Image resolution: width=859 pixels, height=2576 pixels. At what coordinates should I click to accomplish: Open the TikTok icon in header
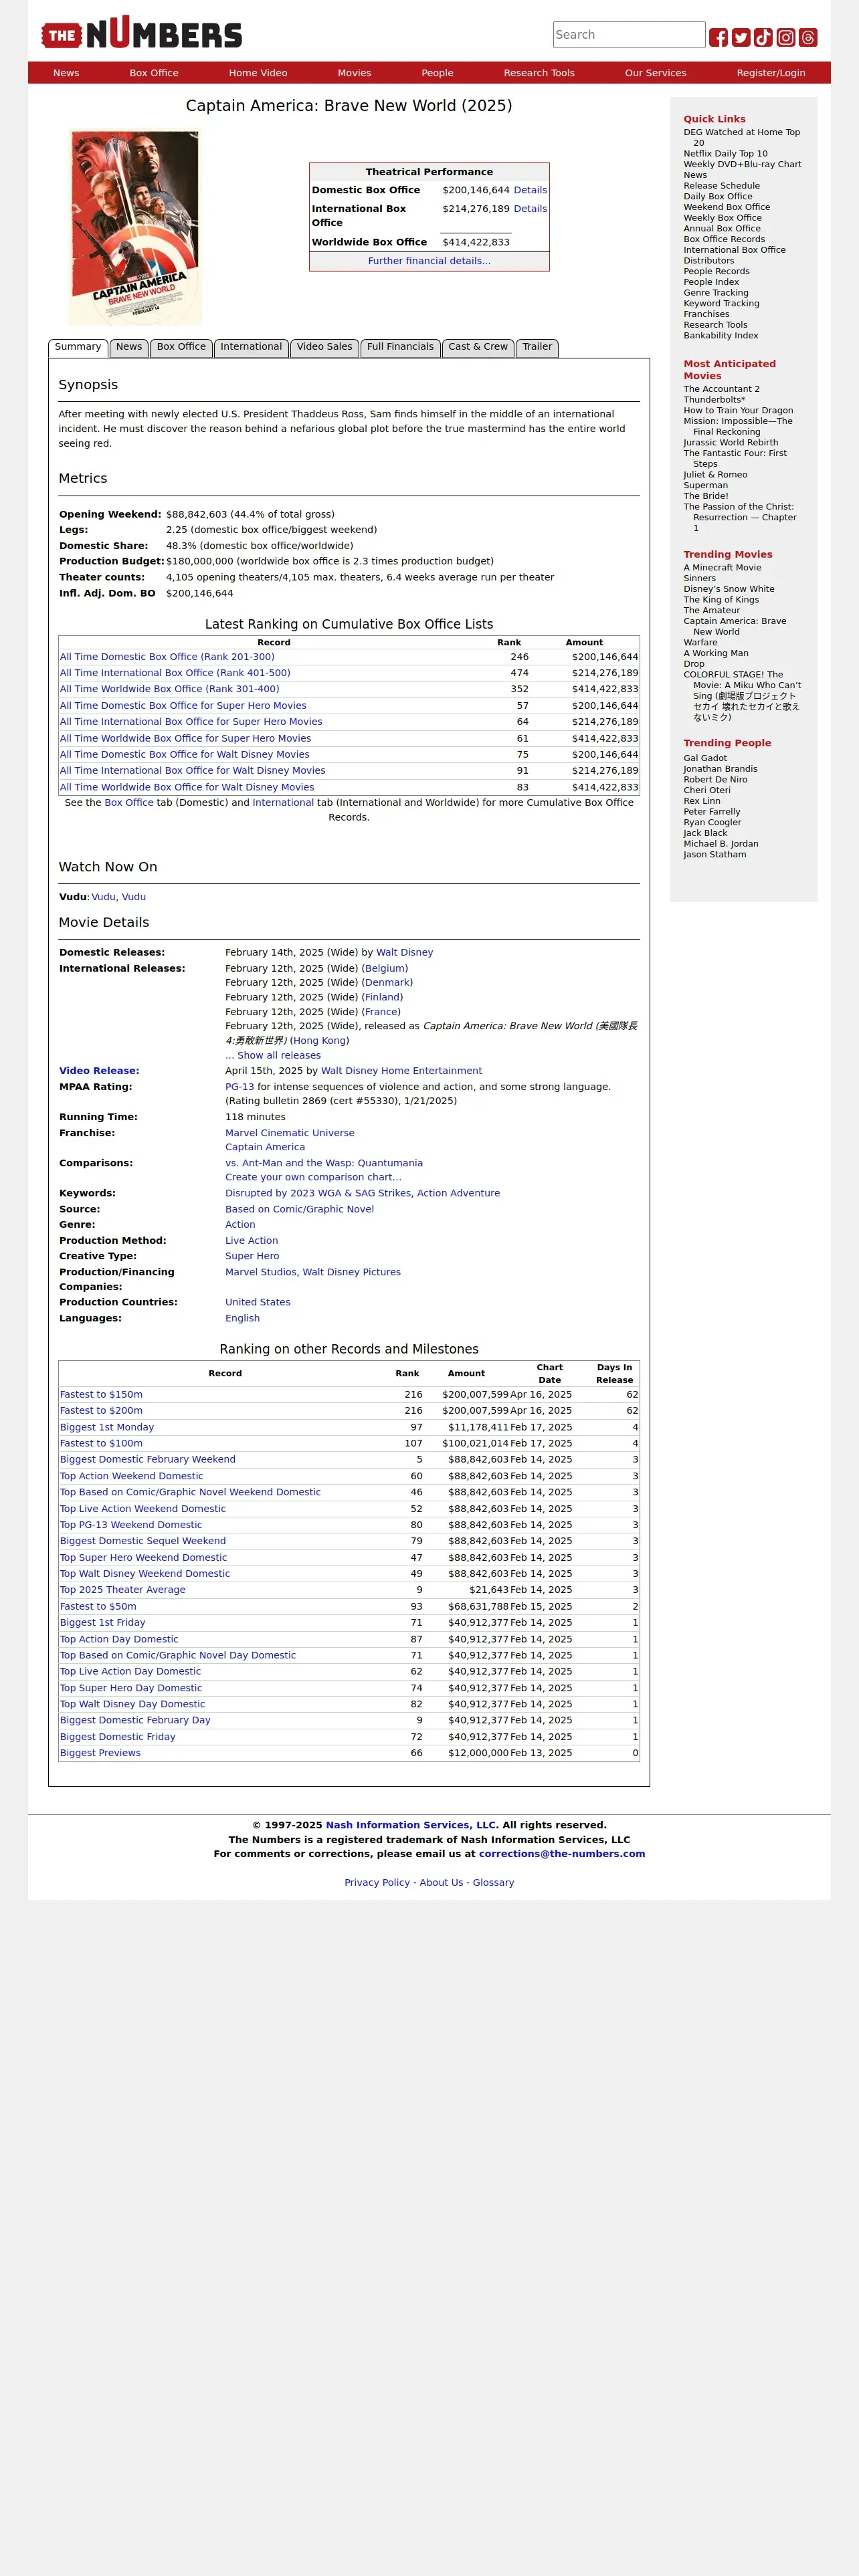pos(763,38)
